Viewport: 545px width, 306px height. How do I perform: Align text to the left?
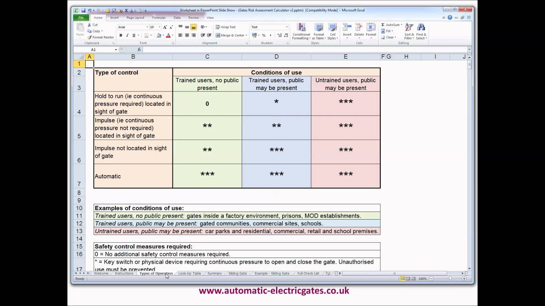click(x=181, y=35)
